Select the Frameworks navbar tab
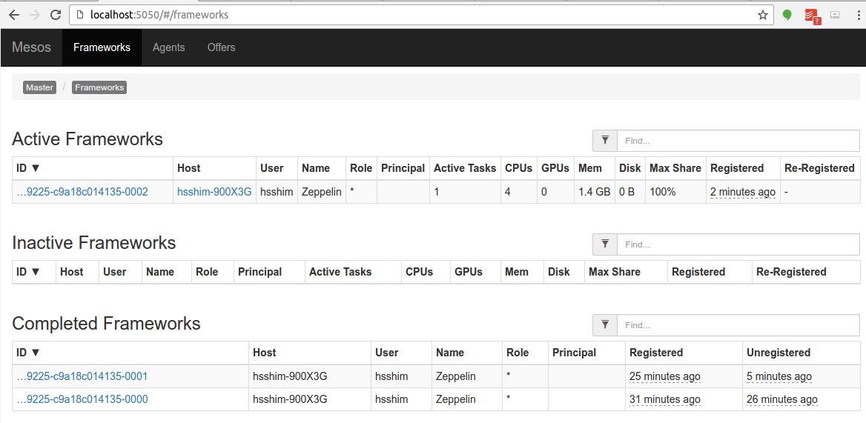The image size is (866, 423). 102,47
